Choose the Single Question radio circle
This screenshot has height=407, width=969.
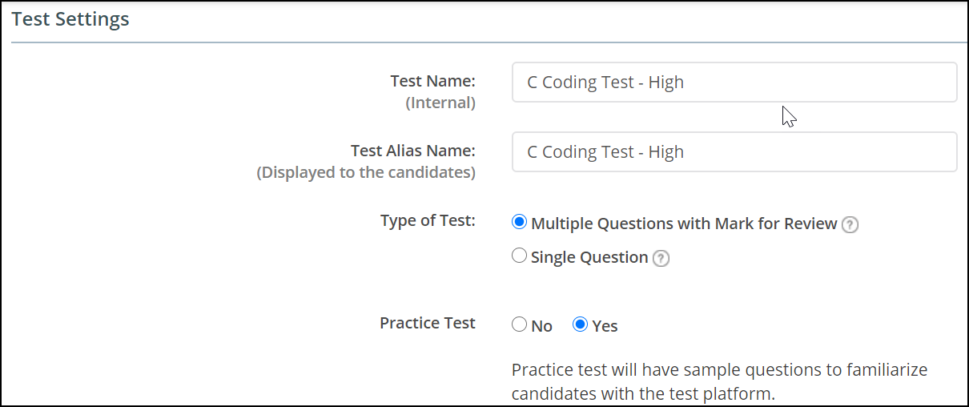click(x=519, y=256)
